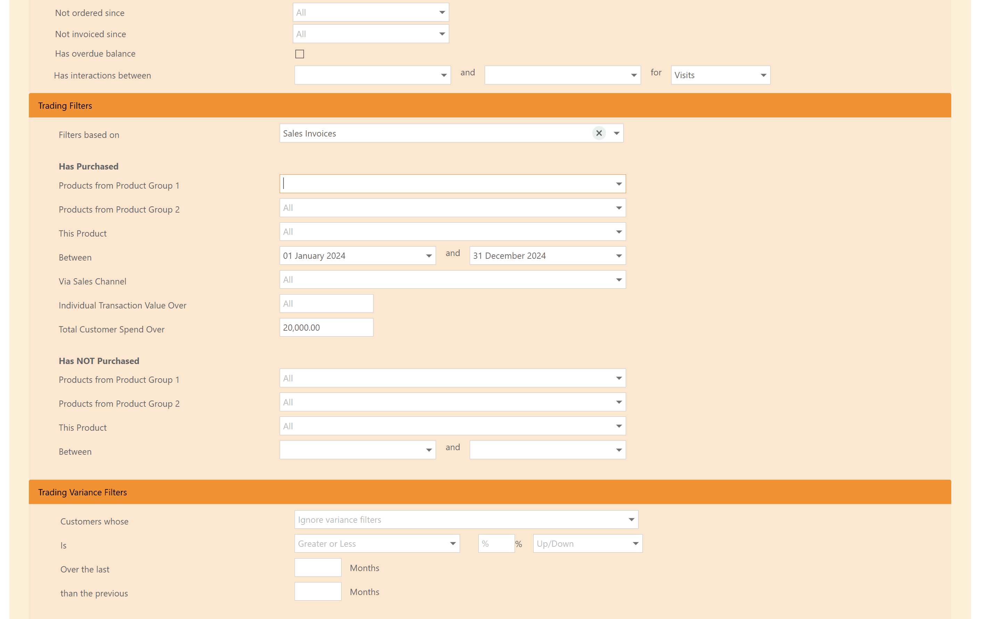Expand the Filters based on Sales Invoices dropdown arrow

pos(616,133)
